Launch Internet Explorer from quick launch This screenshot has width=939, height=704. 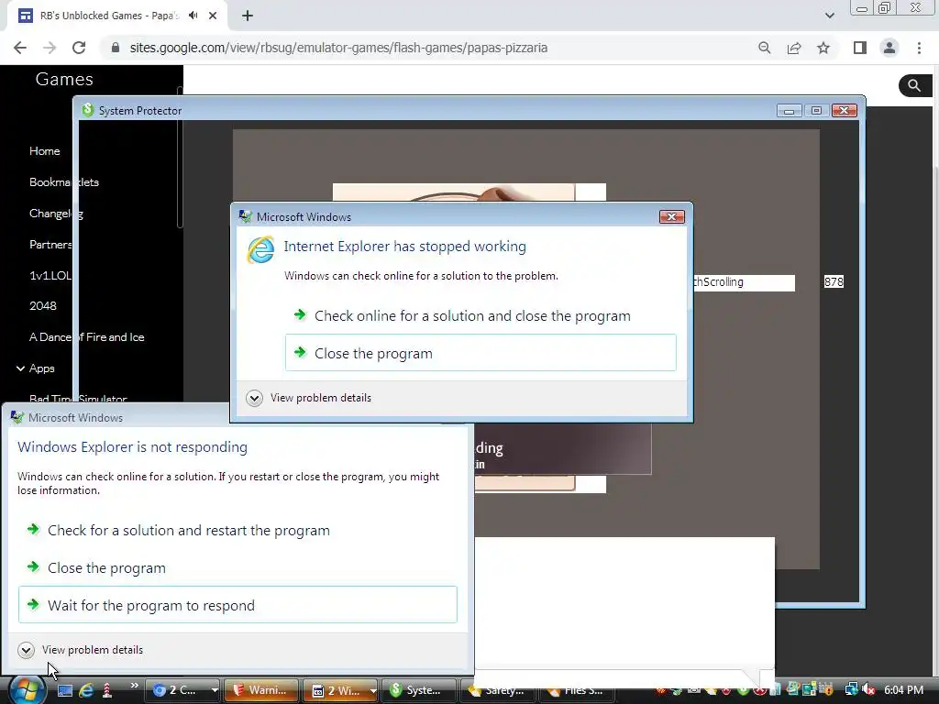[86, 691]
